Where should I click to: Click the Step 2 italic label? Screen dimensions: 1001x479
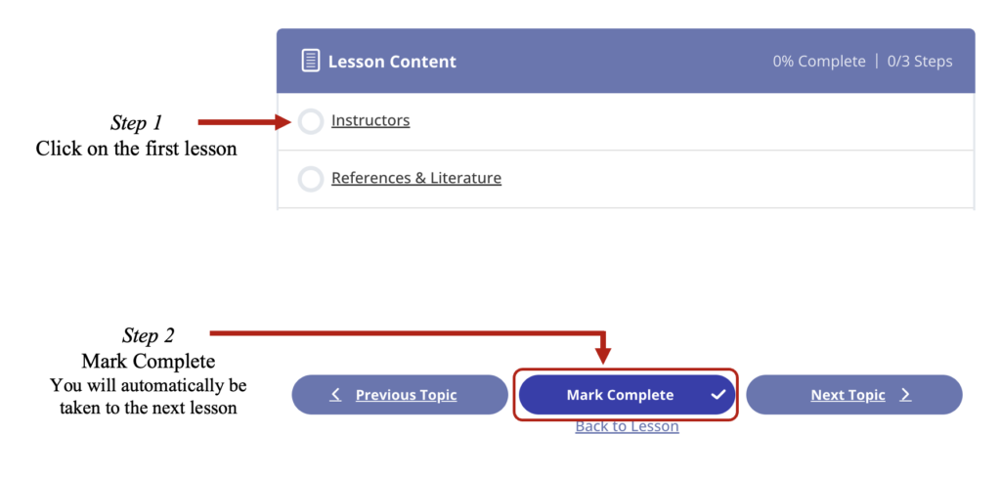pyautogui.click(x=148, y=335)
